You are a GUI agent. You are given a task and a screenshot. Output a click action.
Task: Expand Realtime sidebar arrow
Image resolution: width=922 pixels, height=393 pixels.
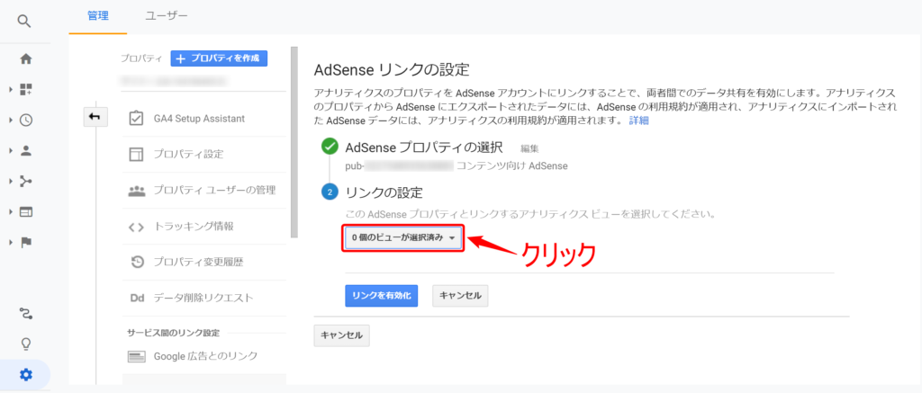(11, 120)
